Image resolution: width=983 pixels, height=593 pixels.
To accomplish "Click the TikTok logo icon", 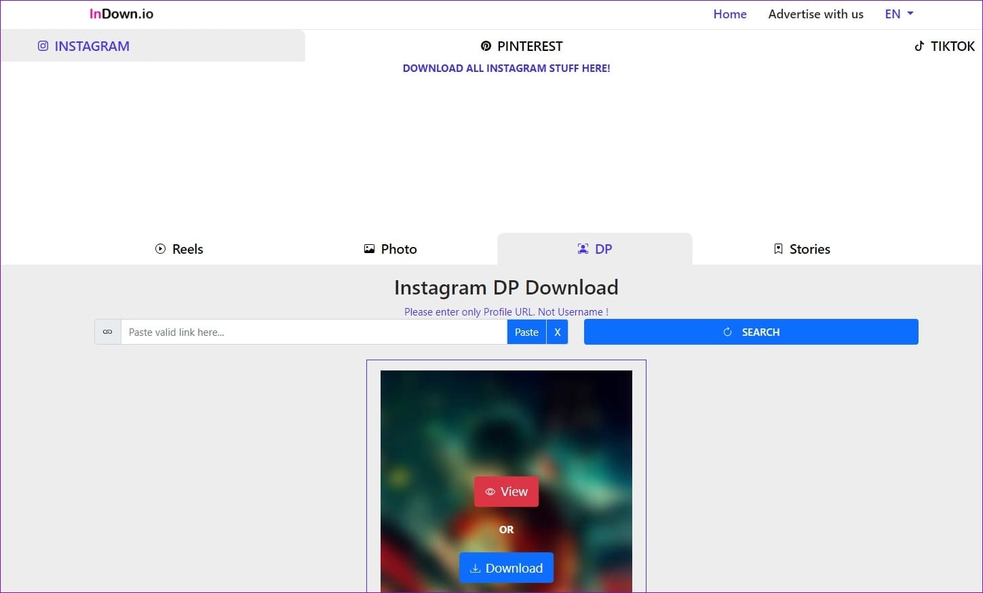I will (x=919, y=46).
